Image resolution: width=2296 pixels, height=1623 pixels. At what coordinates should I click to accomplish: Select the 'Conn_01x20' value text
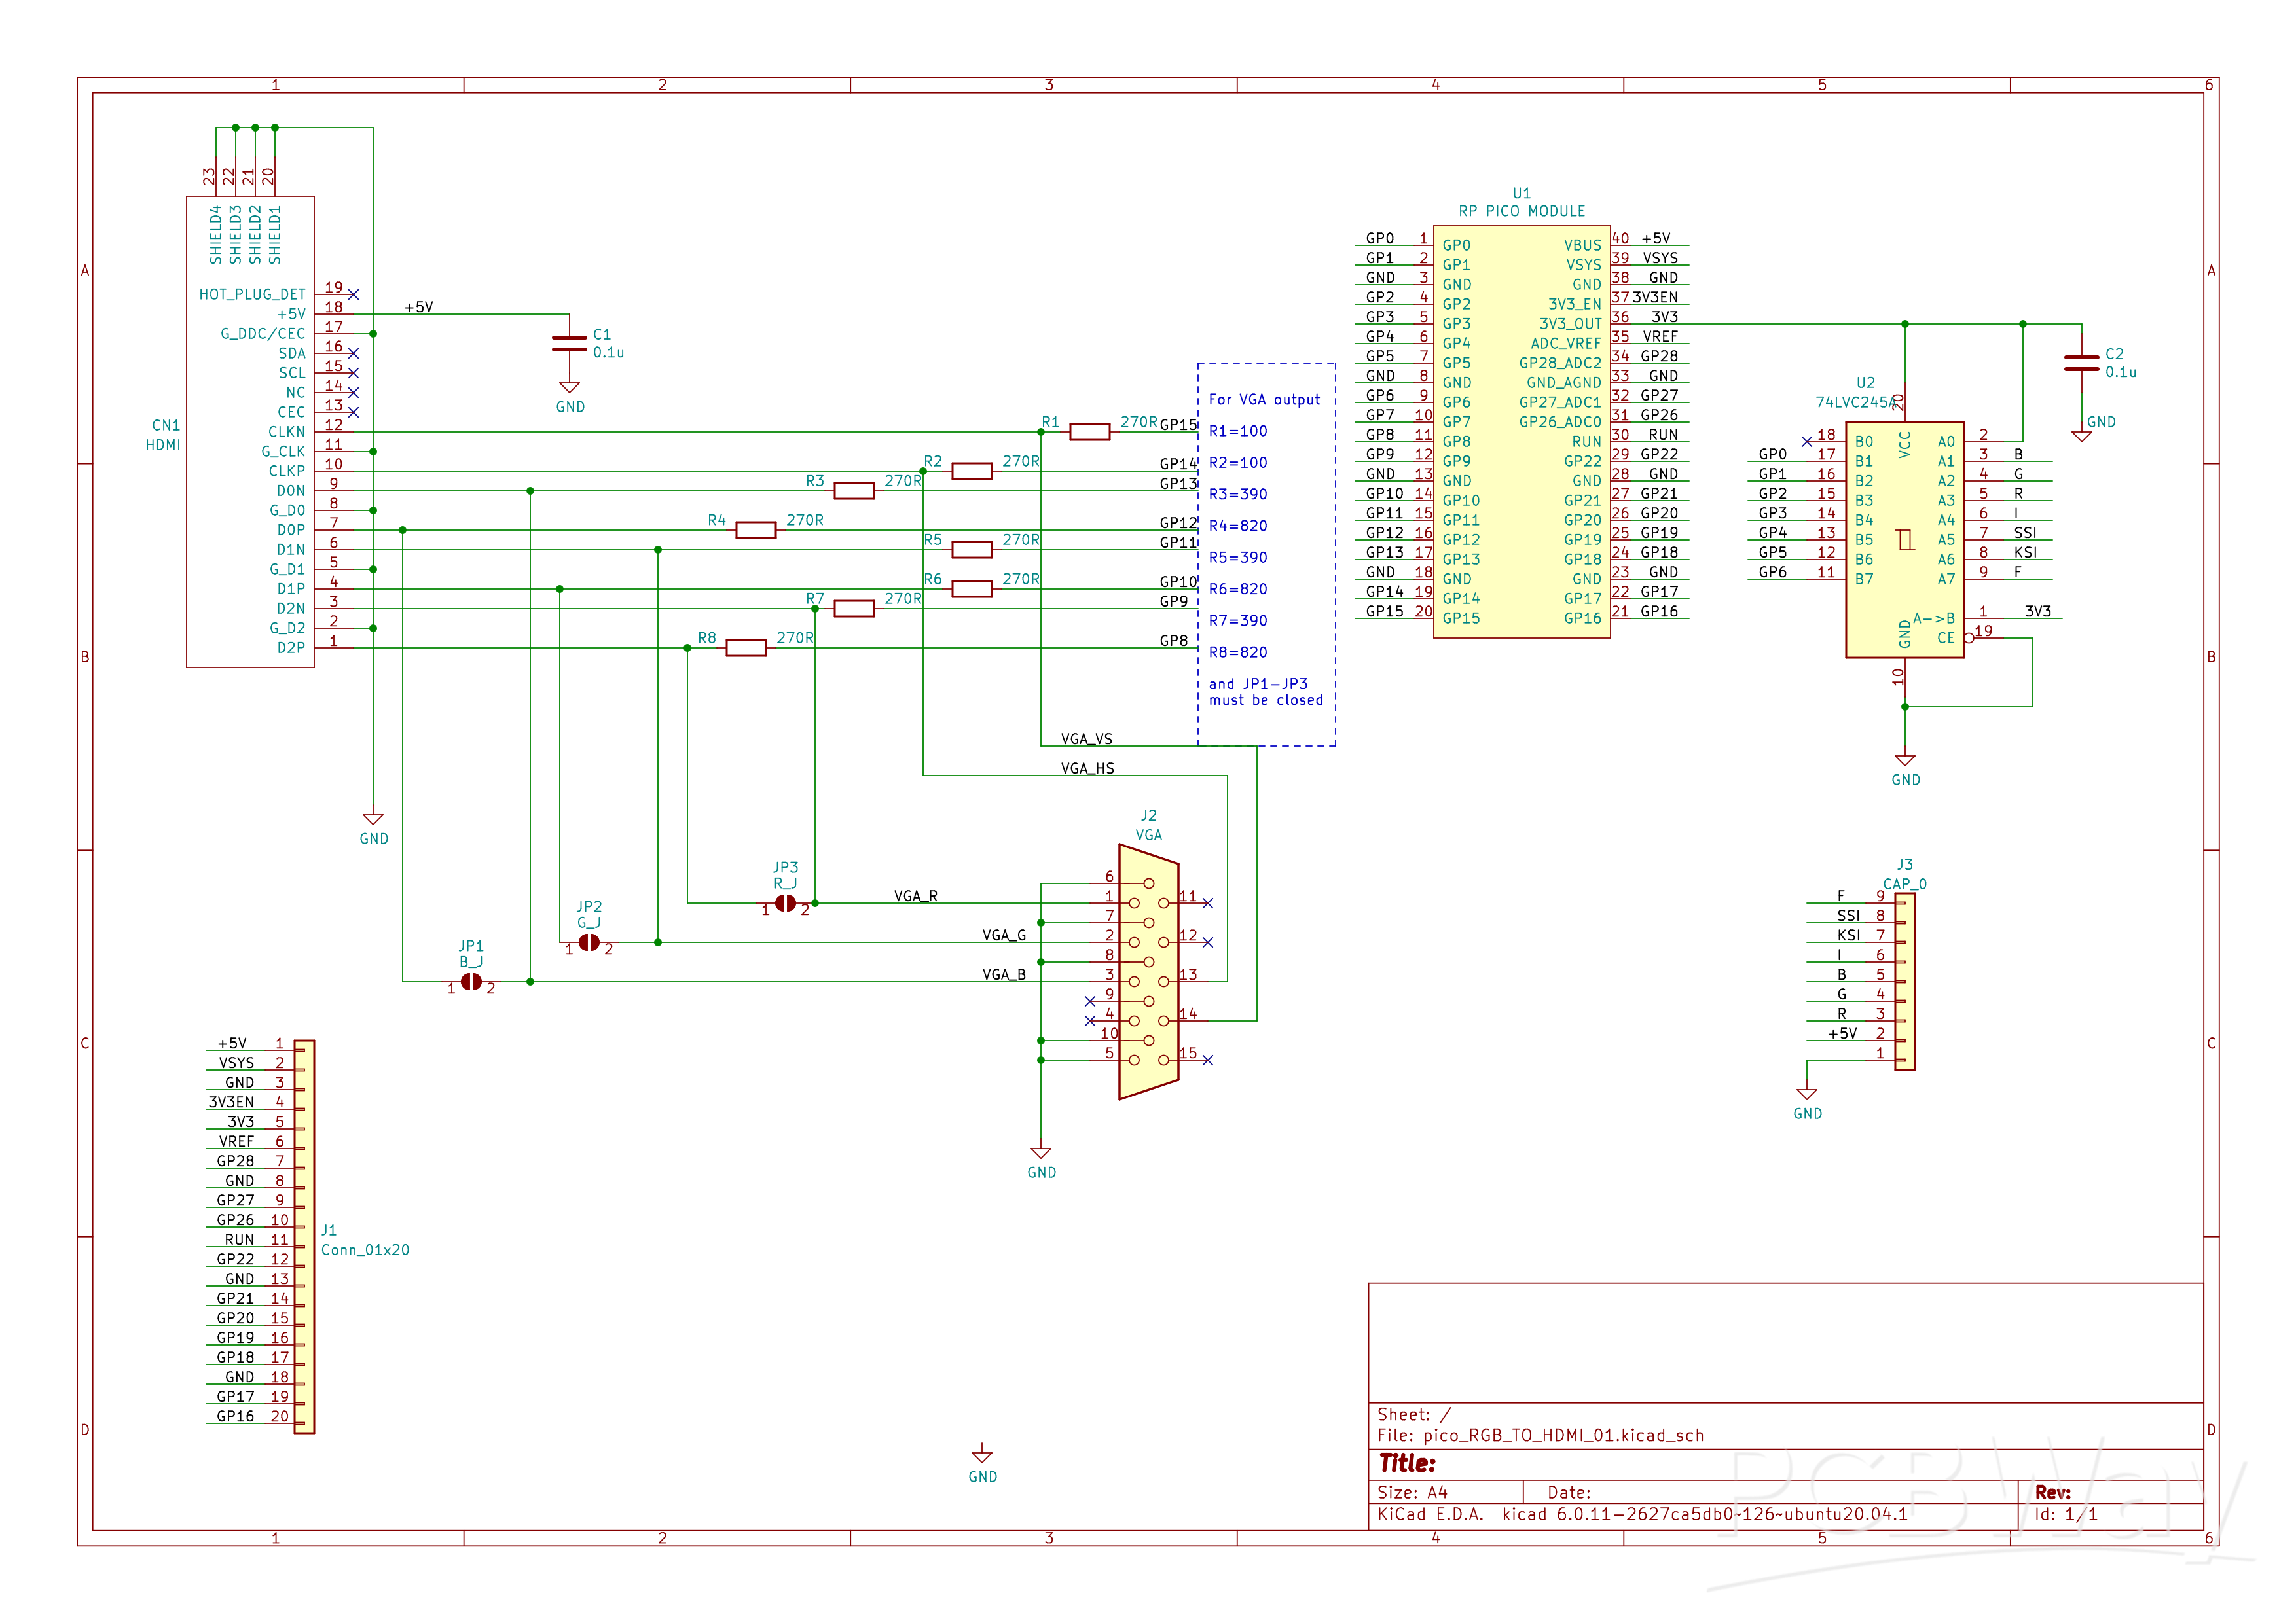tap(365, 1250)
